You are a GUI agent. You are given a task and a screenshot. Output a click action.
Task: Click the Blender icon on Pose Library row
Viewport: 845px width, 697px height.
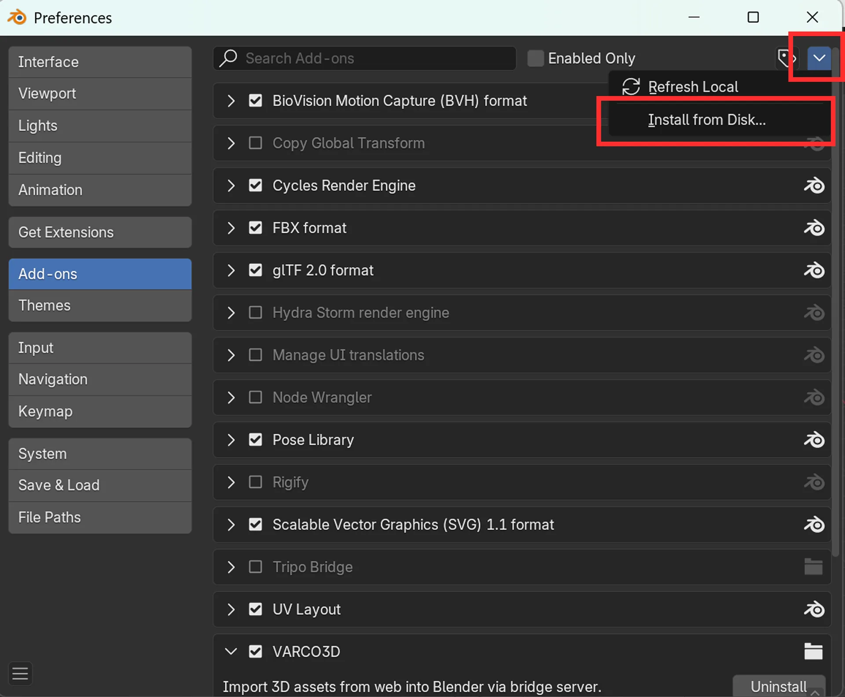pyautogui.click(x=814, y=440)
